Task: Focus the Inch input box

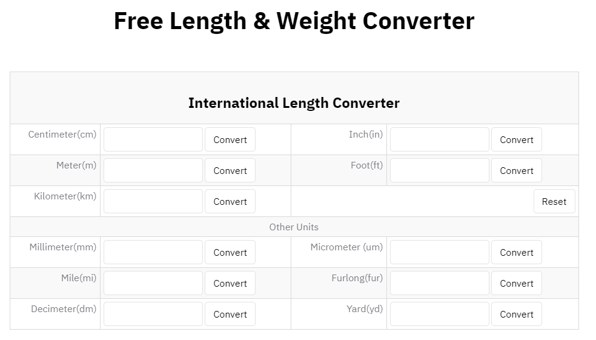Action: pos(439,139)
